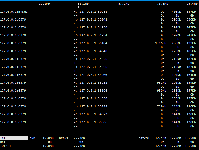Select the RX label in the footer
Image resolution: width=199 pixels, height=150 pixels.
[3, 142]
